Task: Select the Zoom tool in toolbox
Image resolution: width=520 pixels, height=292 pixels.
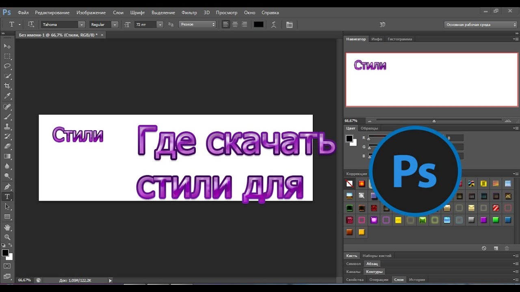Action: point(7,237)
